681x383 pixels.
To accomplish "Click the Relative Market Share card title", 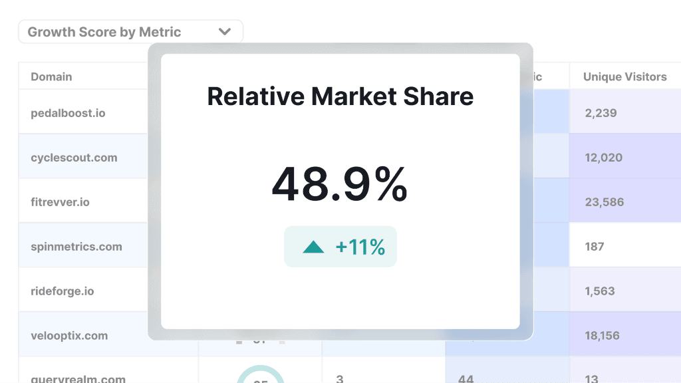I will coord(340,96).
